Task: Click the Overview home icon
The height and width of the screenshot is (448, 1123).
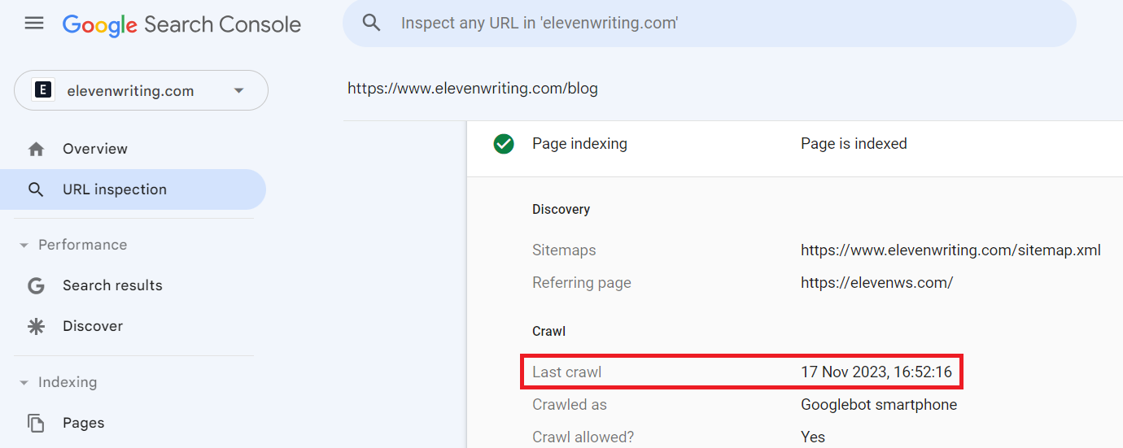Action: (x=36, y=149)
